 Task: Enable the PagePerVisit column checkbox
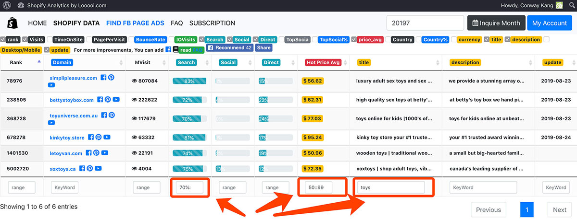point(89,40)
